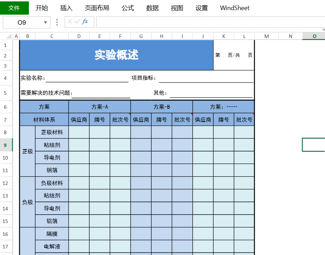Click the 正极材料 cell
The height and width of the screenshot is (255, 325).
(x=52, y=132)
